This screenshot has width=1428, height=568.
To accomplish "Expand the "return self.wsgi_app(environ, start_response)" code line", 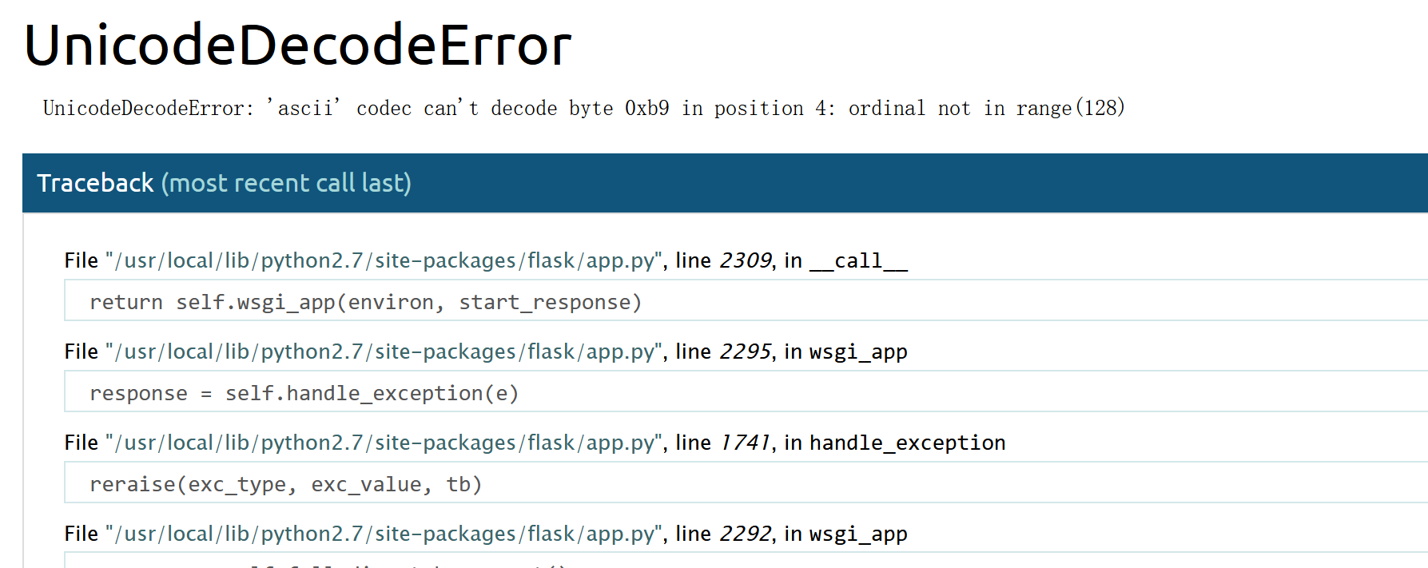I will pyautogui.click(x=746, y=300).
